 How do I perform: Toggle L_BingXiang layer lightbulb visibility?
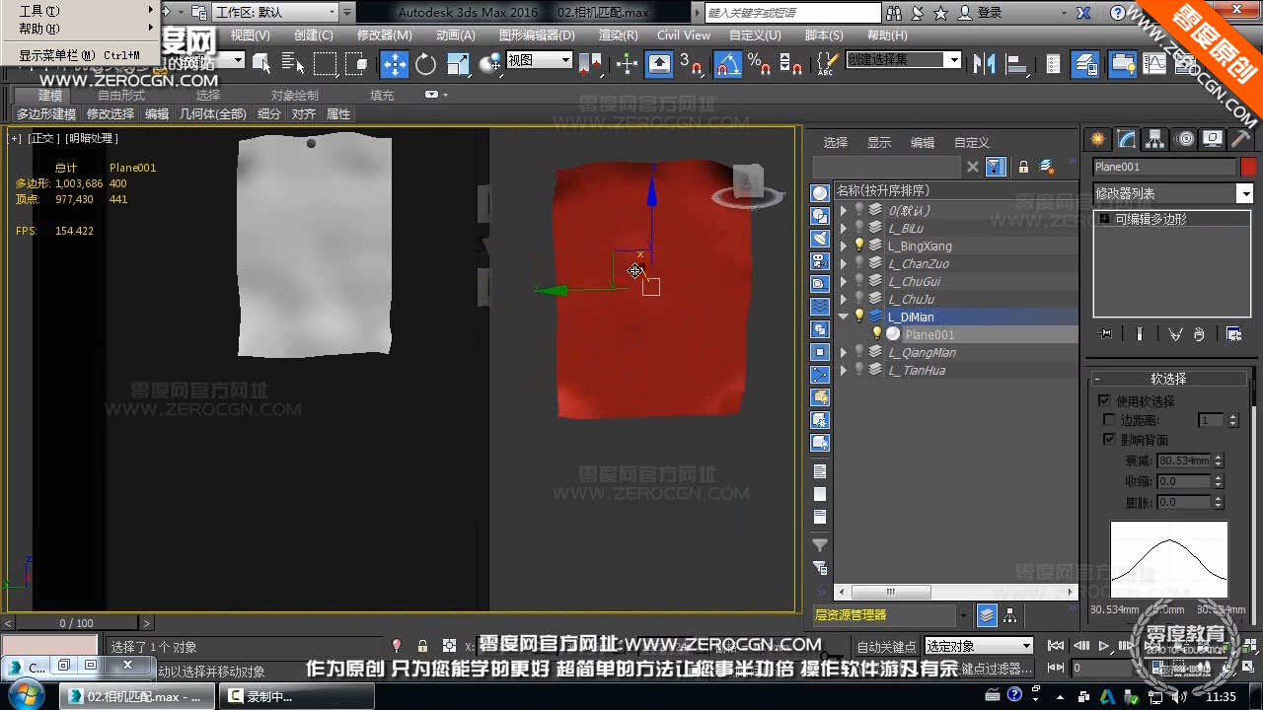click(x=858, y=246)
